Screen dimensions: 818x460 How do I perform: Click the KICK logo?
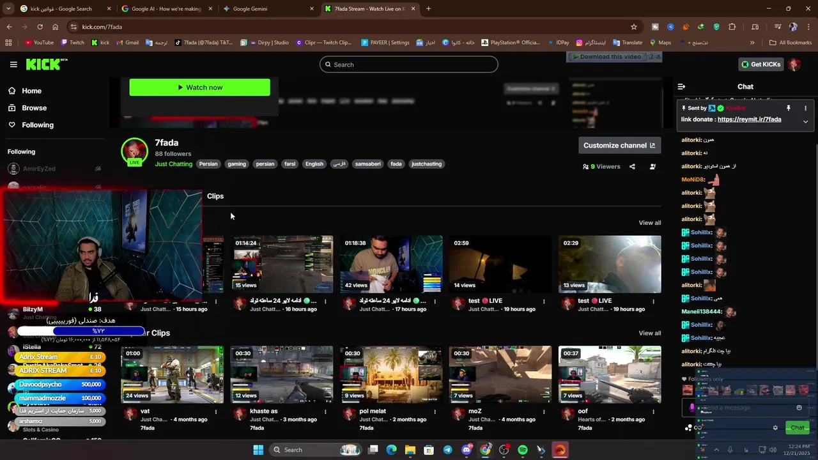pyautogui.click(x=47, y=65)
